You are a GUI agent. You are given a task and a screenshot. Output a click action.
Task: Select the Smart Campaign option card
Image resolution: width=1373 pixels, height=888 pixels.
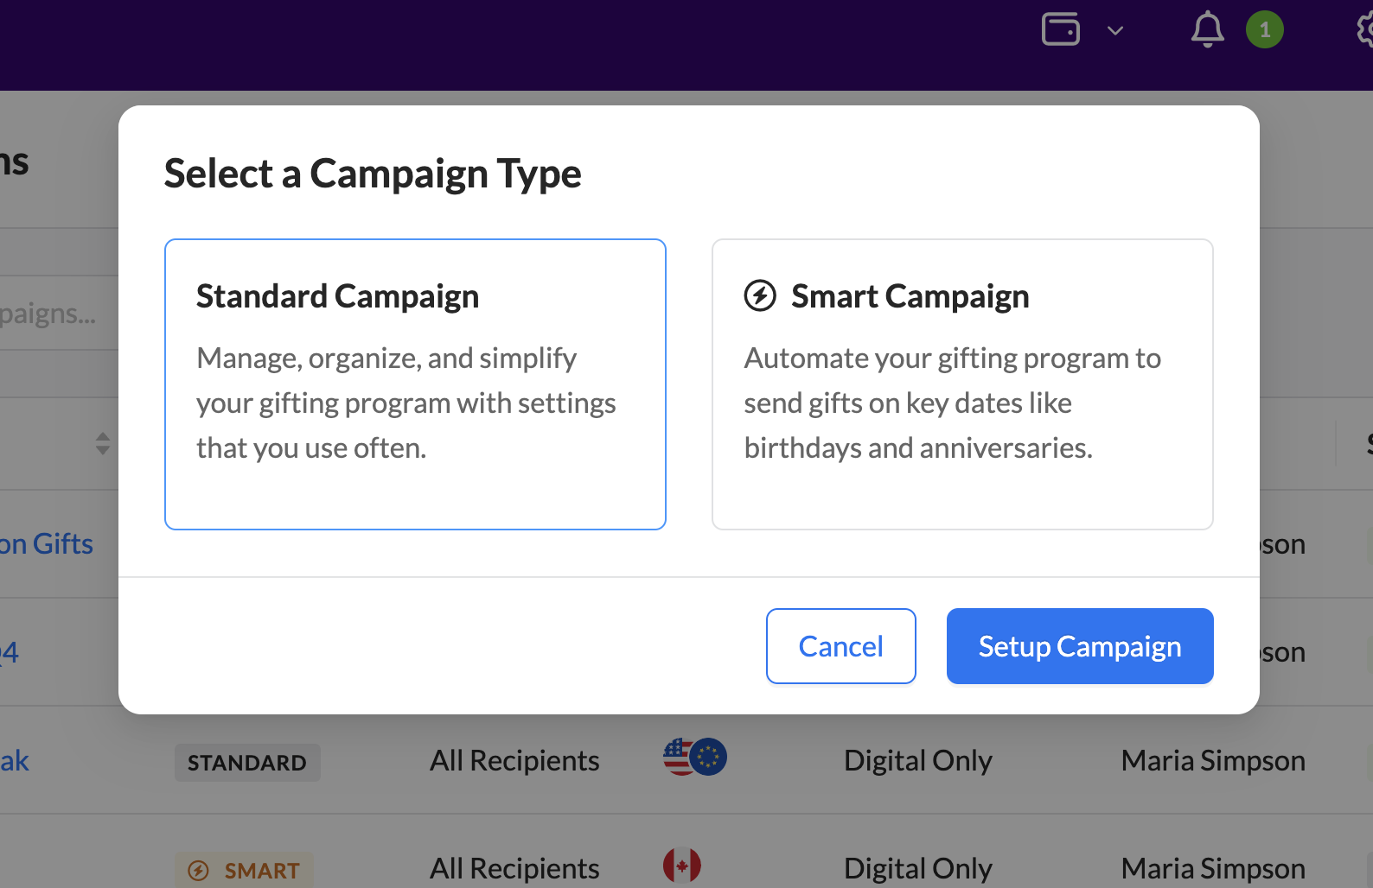point(961,384)
